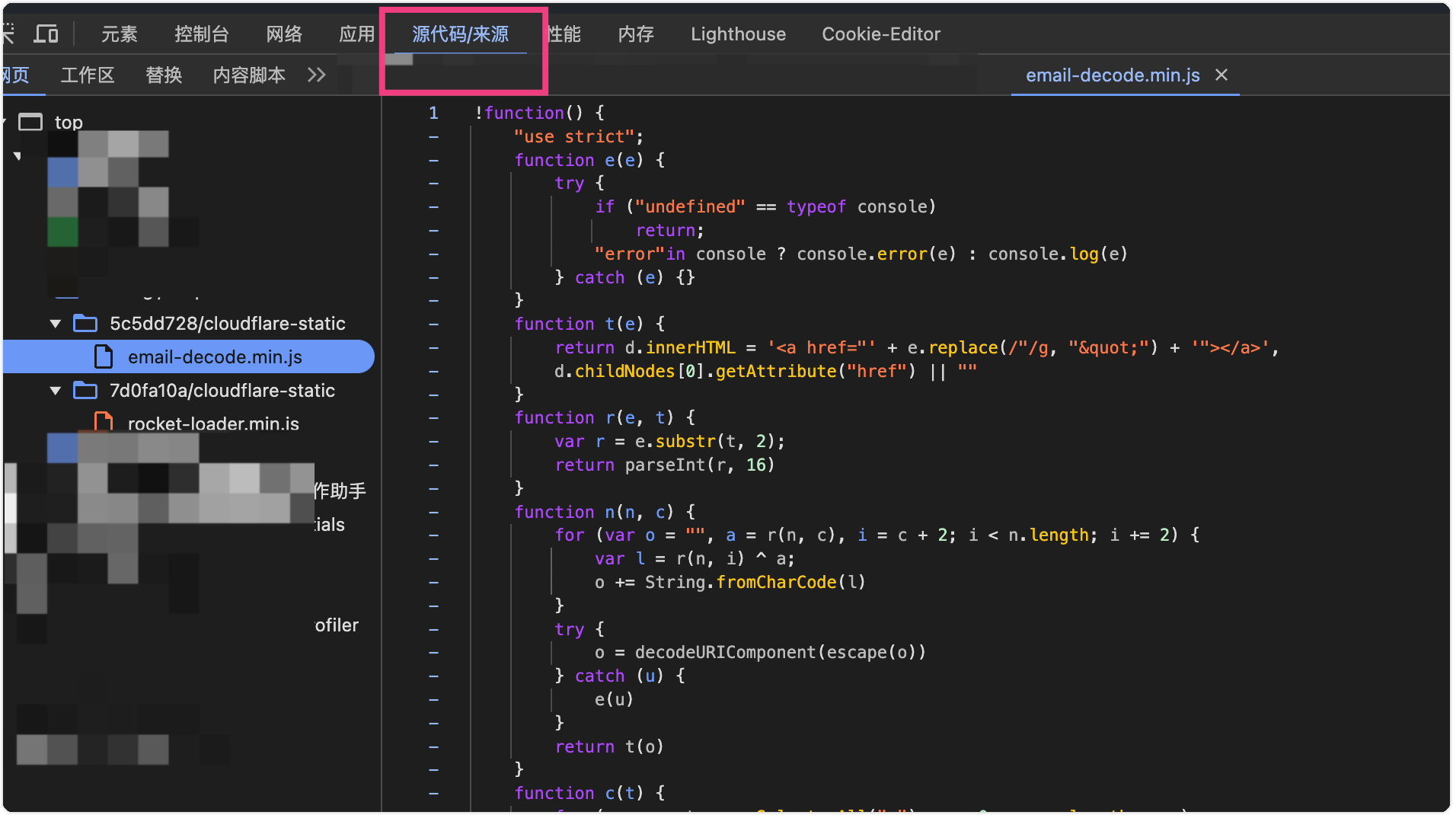Click the 'function n(n, c) {' line
This screenshot has height=815, width=1453.
(605, 512)
